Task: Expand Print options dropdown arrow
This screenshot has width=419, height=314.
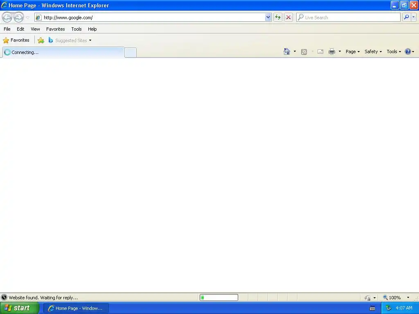Action: pyautogui.click(x=340, y=52)
